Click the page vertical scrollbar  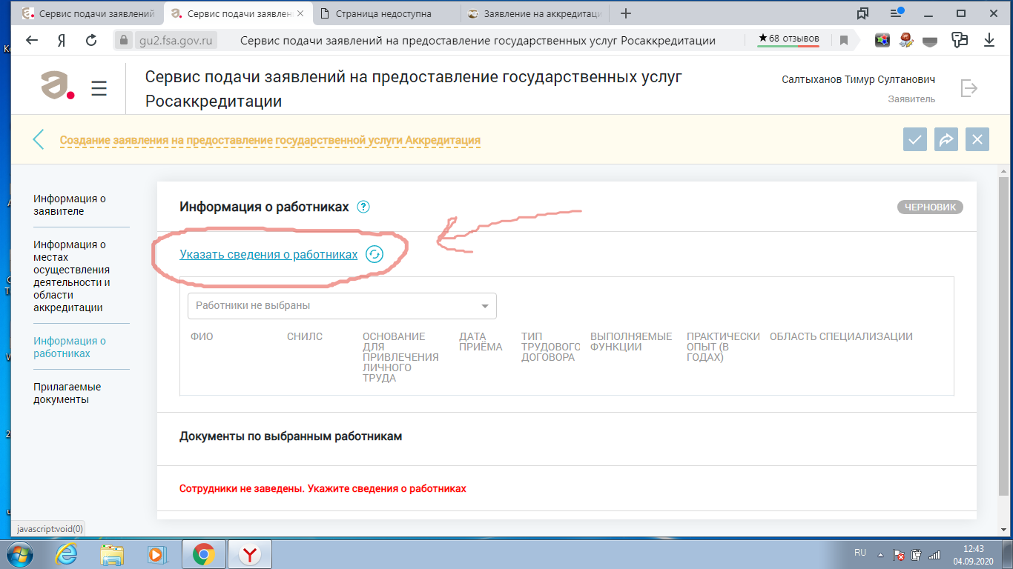(x=1004, y=333)
